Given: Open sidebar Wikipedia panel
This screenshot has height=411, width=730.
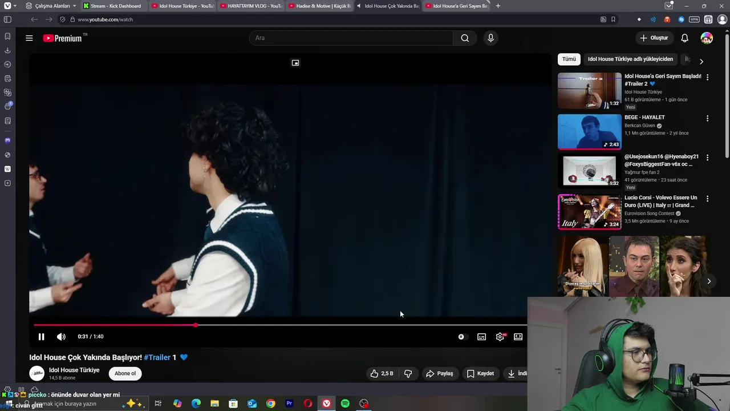Looking at the screenshot, I should [x=7, y=169].
